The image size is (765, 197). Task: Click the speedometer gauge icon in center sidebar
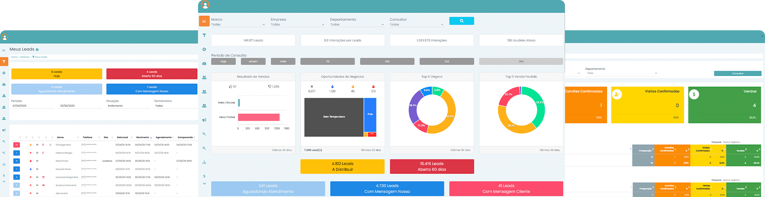click(x=204, y=63)
